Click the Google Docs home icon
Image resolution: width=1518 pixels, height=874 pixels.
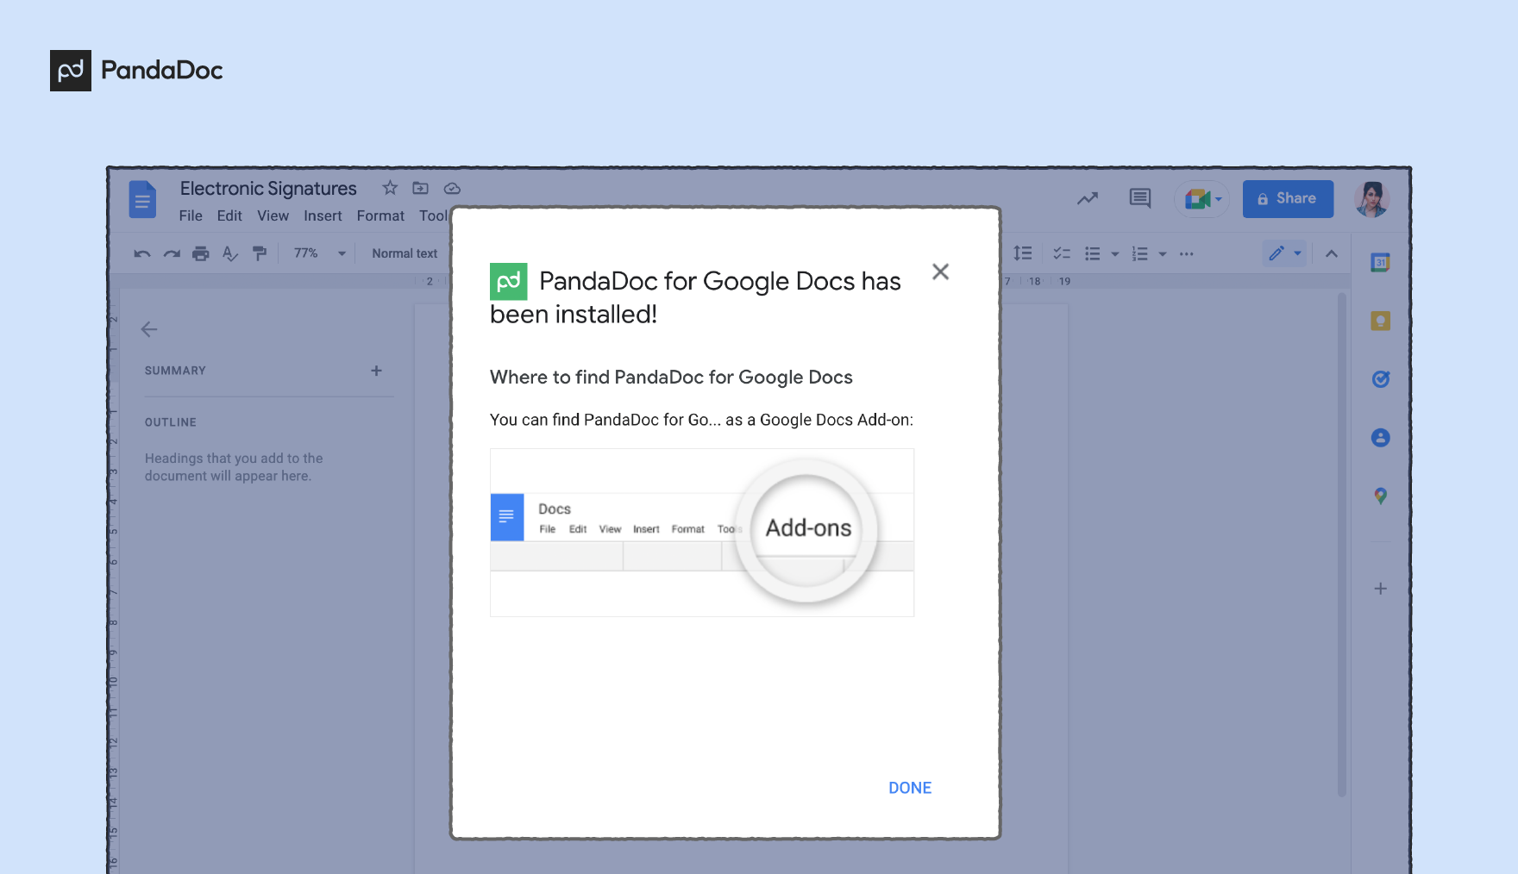tap(142, 199)
